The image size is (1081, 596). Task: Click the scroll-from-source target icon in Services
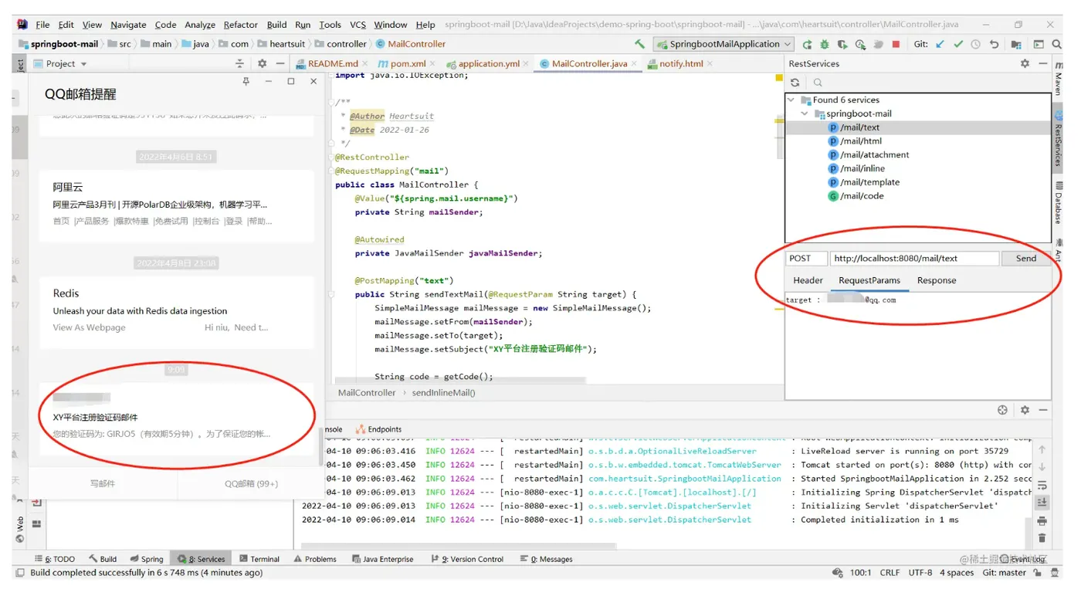pyautogui.click(x=1002, y=410)
